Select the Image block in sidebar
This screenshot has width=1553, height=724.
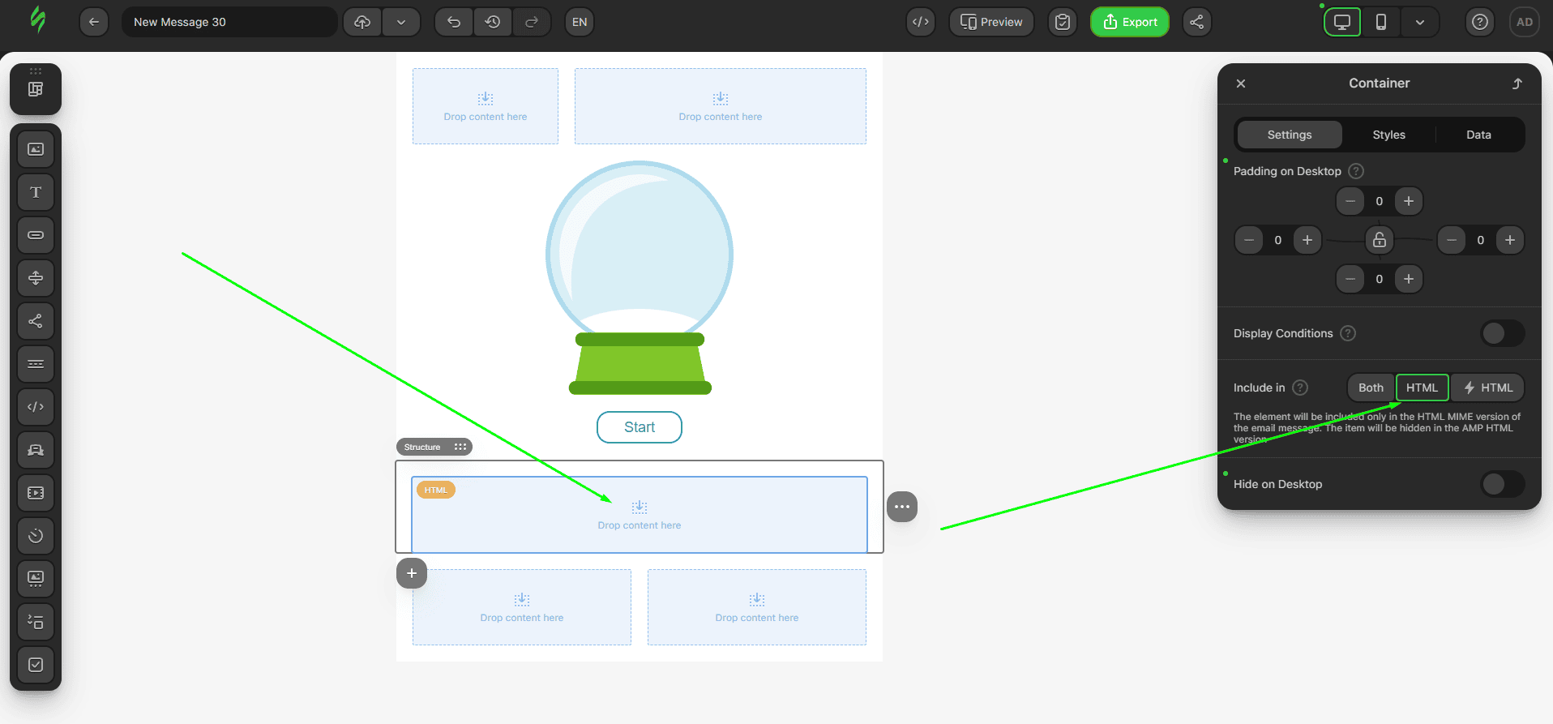36,149
